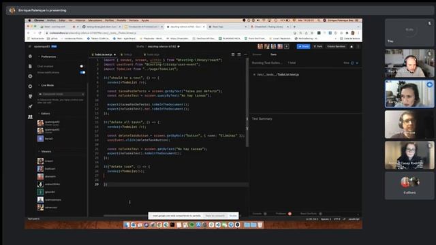Switch to the Cheatsheet Testing Library Chrome tab

pos(270,27)
